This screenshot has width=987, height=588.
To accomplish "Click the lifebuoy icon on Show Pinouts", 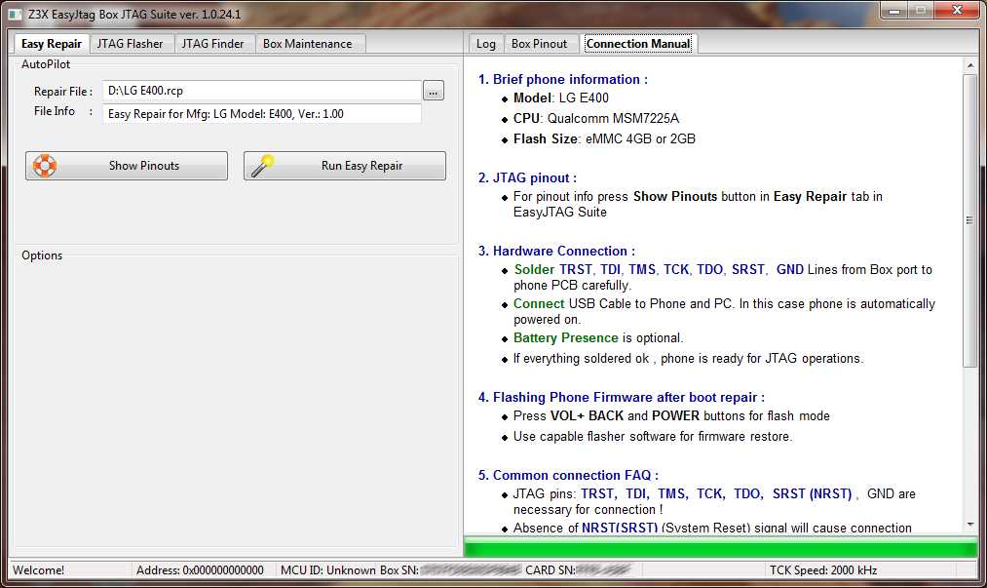I will (x=45, y=166).
